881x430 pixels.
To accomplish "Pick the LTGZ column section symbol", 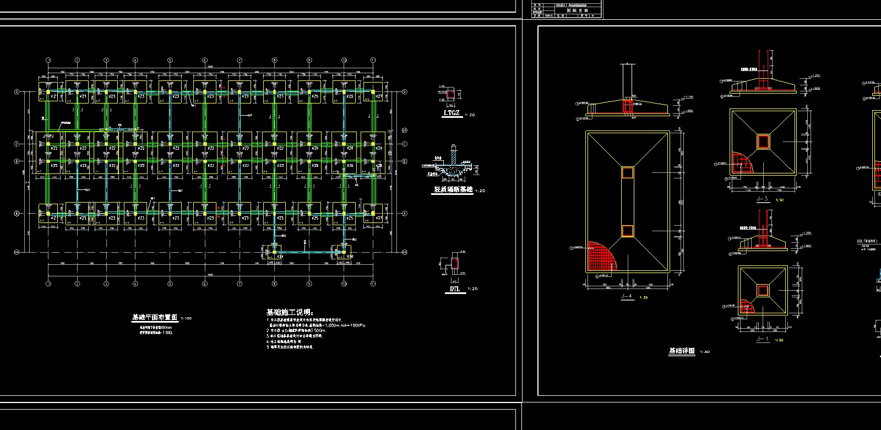I will pos(450,94).
